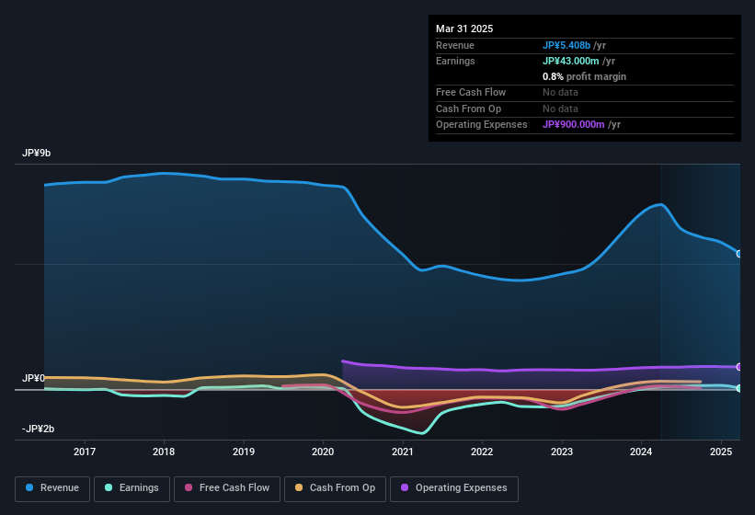Click the JP¥5.408b revenue value
Viewport: 755px width, 515px height.
566,45
